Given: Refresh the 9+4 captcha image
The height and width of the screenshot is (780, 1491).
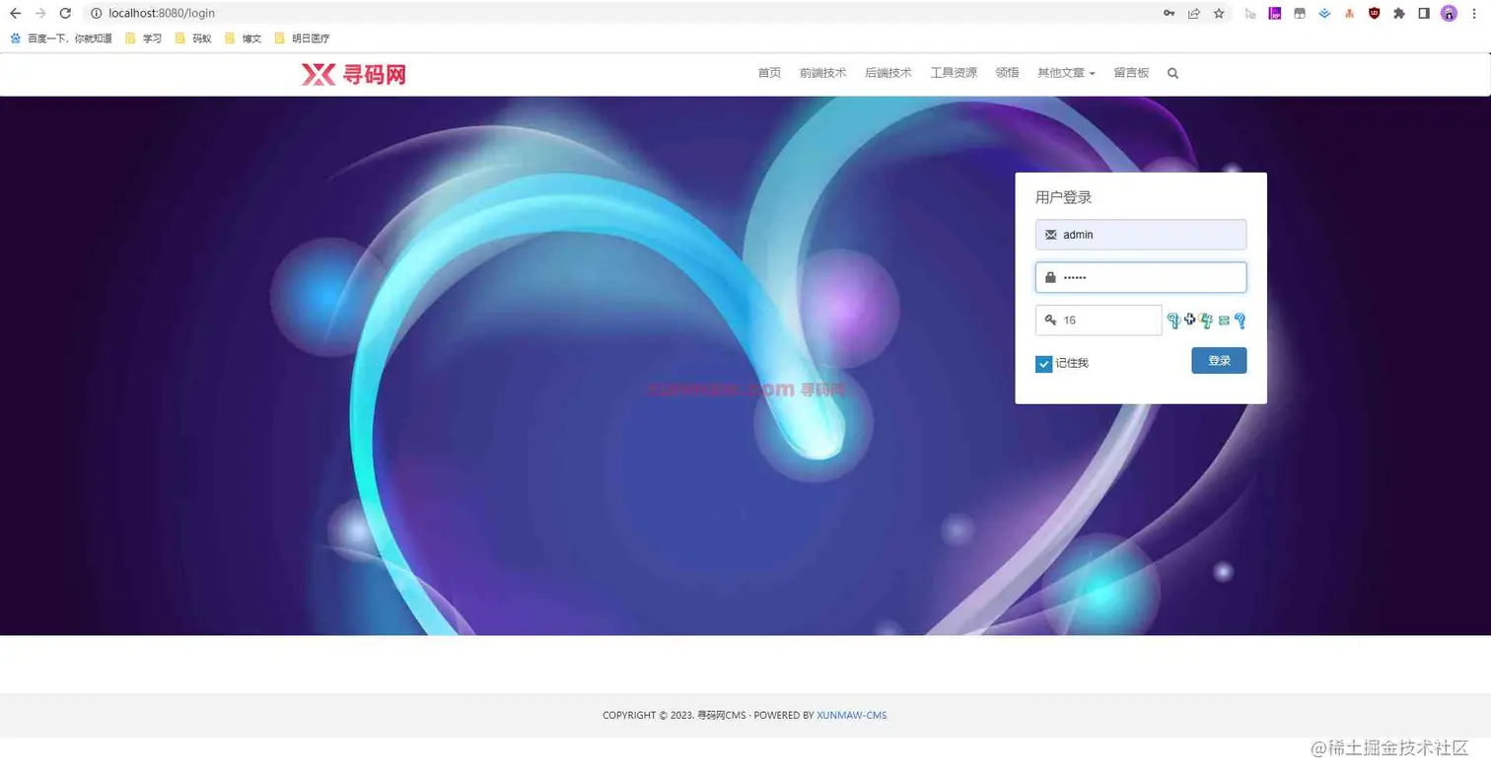Looking at the screenshot, I should (x=1207, y=320).
